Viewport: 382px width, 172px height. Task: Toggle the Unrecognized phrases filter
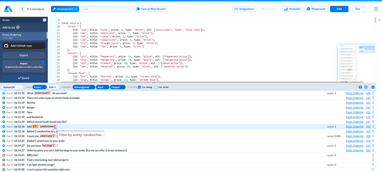(x=84, y=87)
